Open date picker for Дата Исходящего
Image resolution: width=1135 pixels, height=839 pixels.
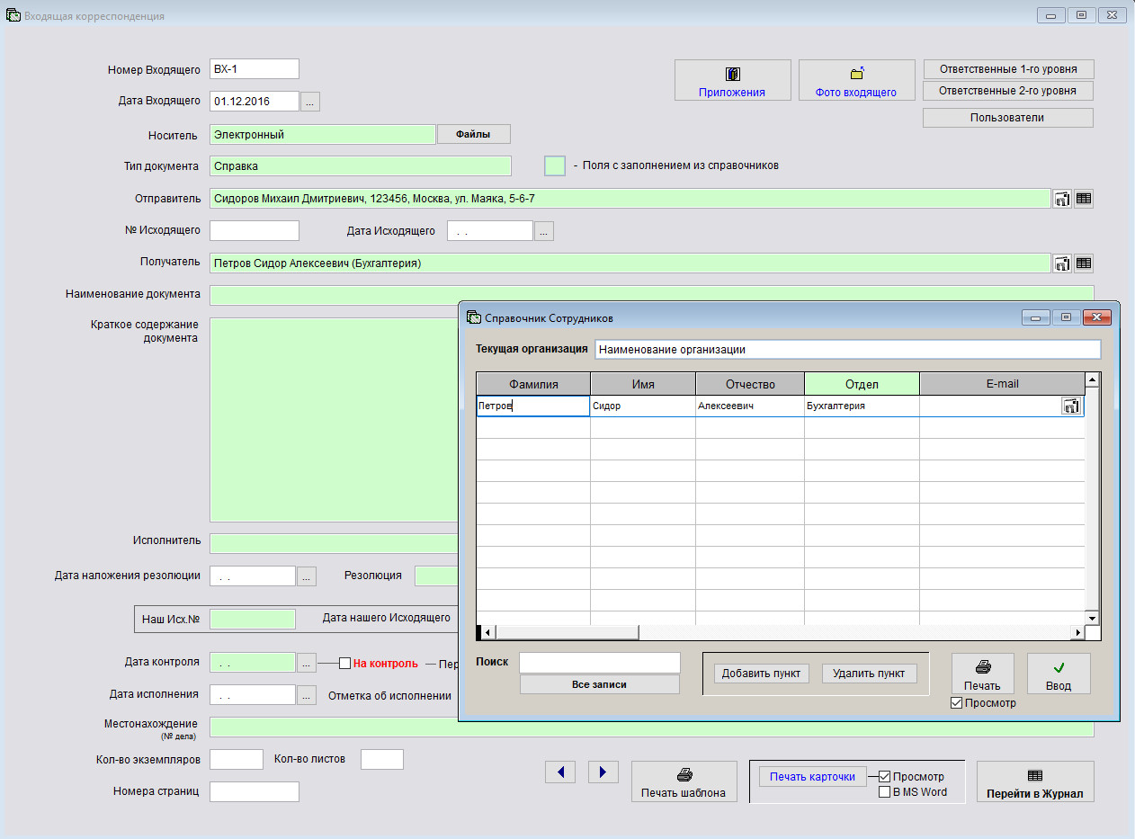coord(543,231)
